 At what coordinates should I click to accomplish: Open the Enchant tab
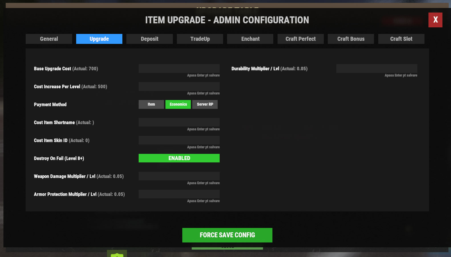tap(250, 39)
